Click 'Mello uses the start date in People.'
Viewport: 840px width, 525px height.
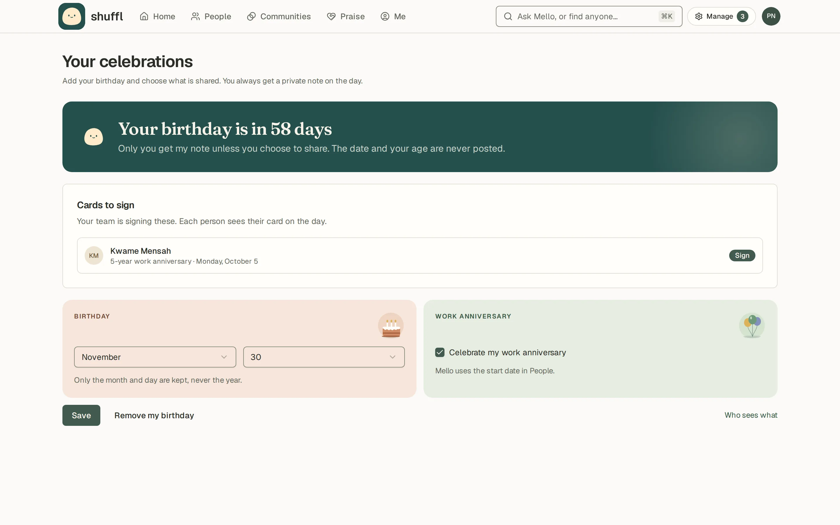pyautogui.click(x=495, y=371)
